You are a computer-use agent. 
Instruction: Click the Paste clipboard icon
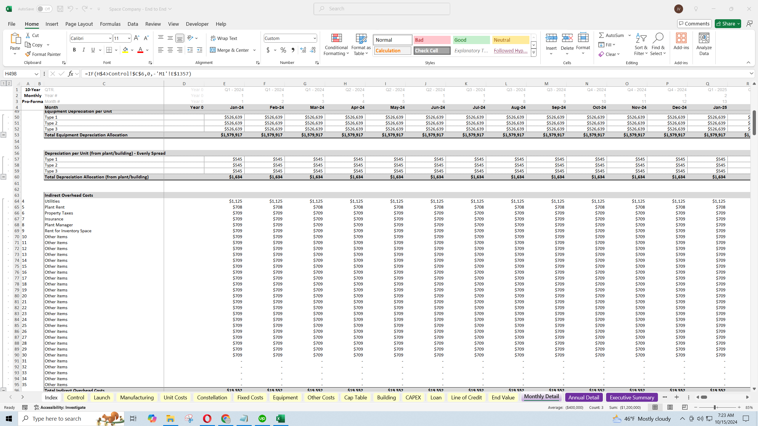[x=15, y=38]
